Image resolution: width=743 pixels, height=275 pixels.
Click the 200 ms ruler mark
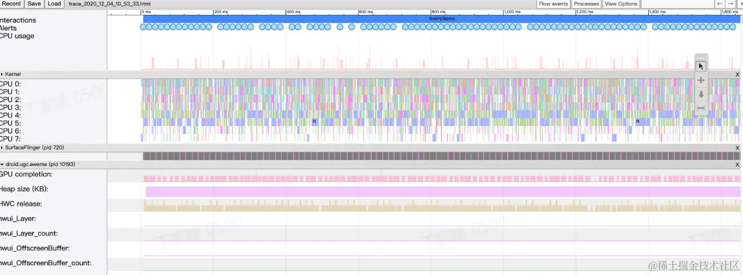click(x=221, y=11)
